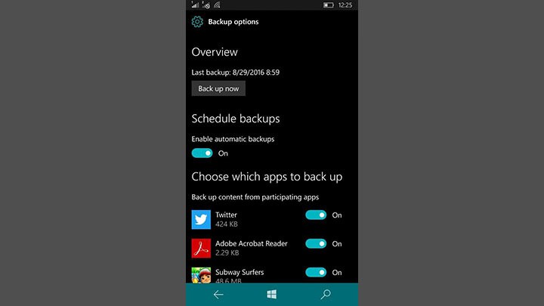Tap the 12:25 clock

tap(345, 5)
